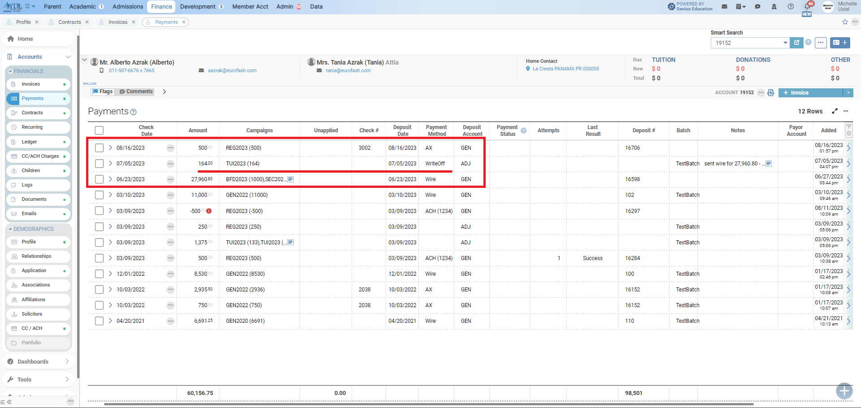The height and width of the screenshot is (408, 861).
Task: Click the favorite star icon
Action: [x=845, y=22]
